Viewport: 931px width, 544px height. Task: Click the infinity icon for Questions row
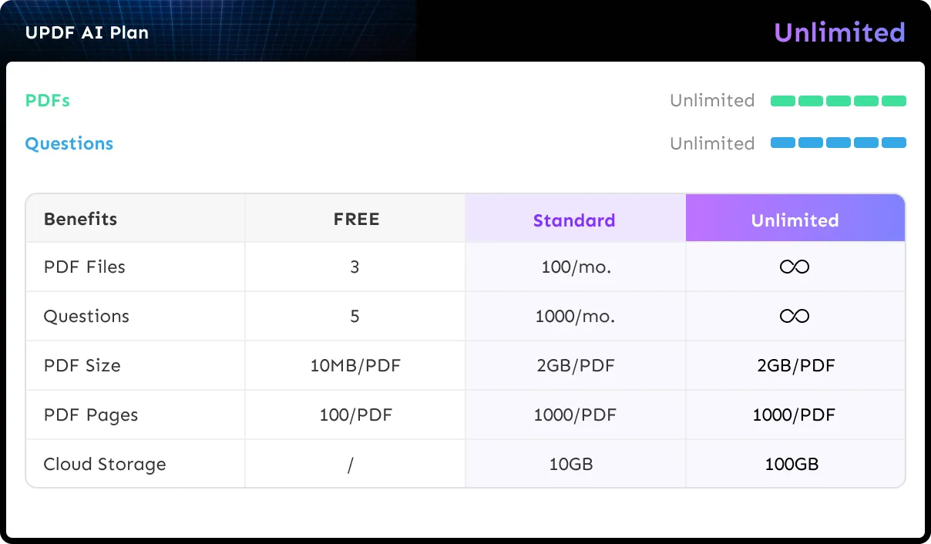click(x=795, y=317)
